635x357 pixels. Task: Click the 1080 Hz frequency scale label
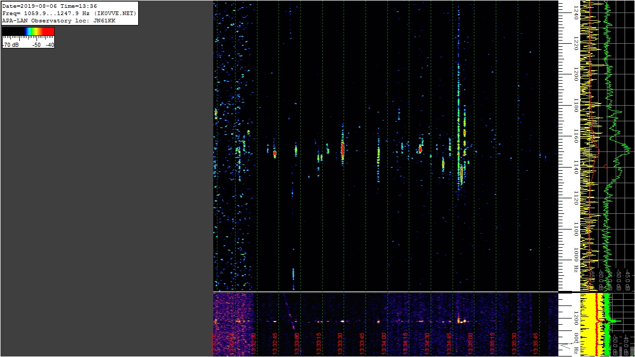576,260
